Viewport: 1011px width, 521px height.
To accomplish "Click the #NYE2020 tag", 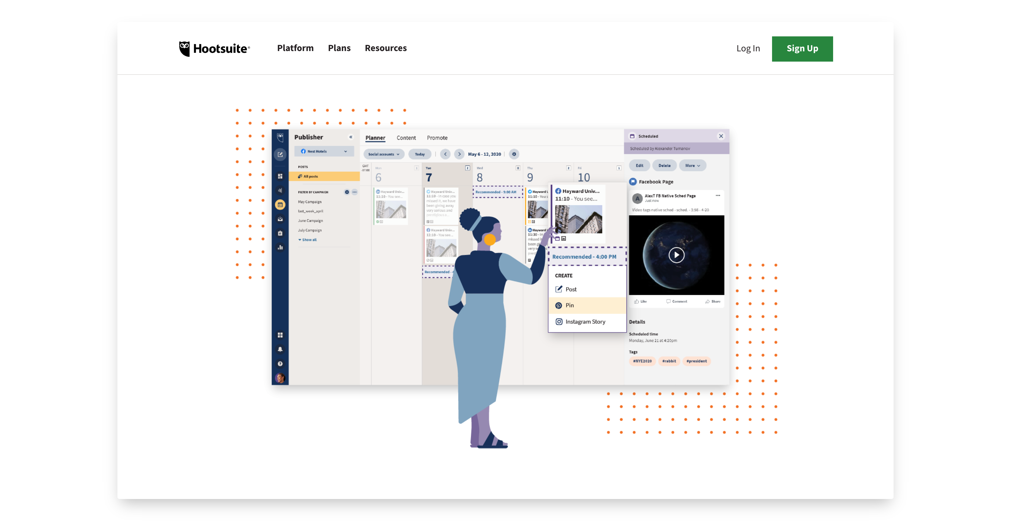I will click(x=643, y=361).
